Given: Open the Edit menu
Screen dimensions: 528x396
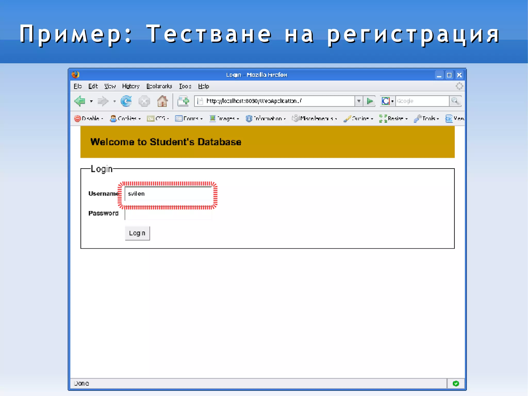Looking at the screenshot, I should [x=93, y=86].
